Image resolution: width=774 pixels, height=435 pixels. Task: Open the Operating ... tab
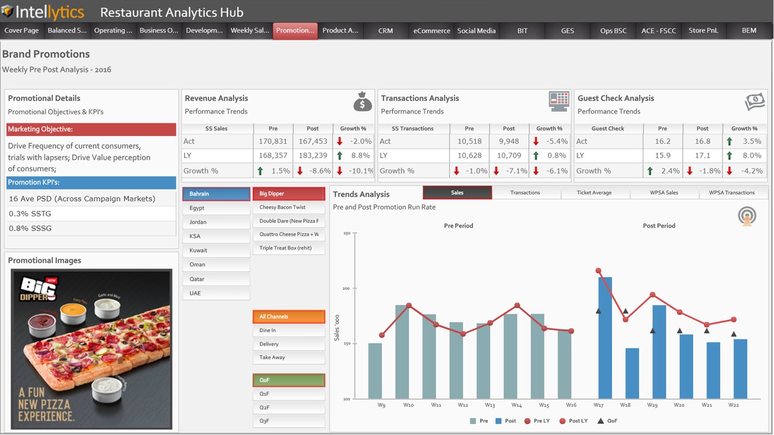pyautogui.click(x=113, y=31)
